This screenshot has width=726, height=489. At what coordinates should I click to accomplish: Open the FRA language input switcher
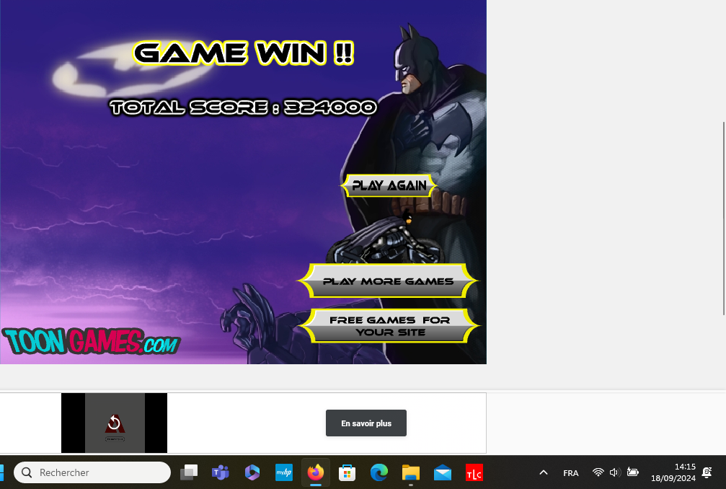click(x=570, y=472)
